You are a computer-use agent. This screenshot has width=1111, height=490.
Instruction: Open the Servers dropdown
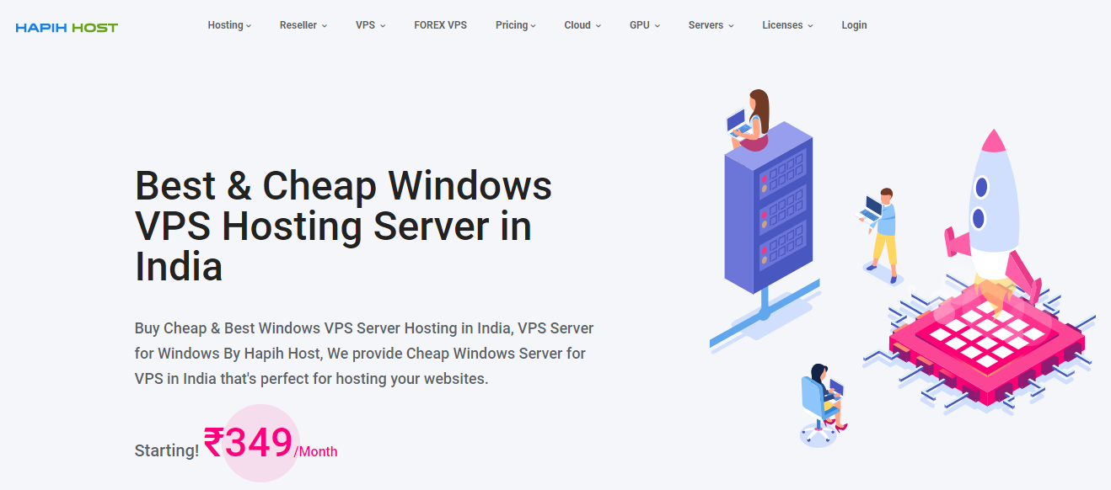(711, 25)
